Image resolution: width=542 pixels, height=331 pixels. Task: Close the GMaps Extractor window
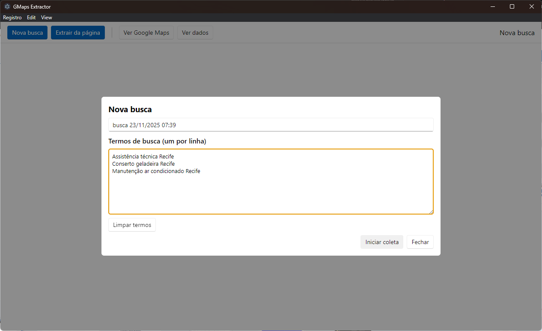[531, 7]
